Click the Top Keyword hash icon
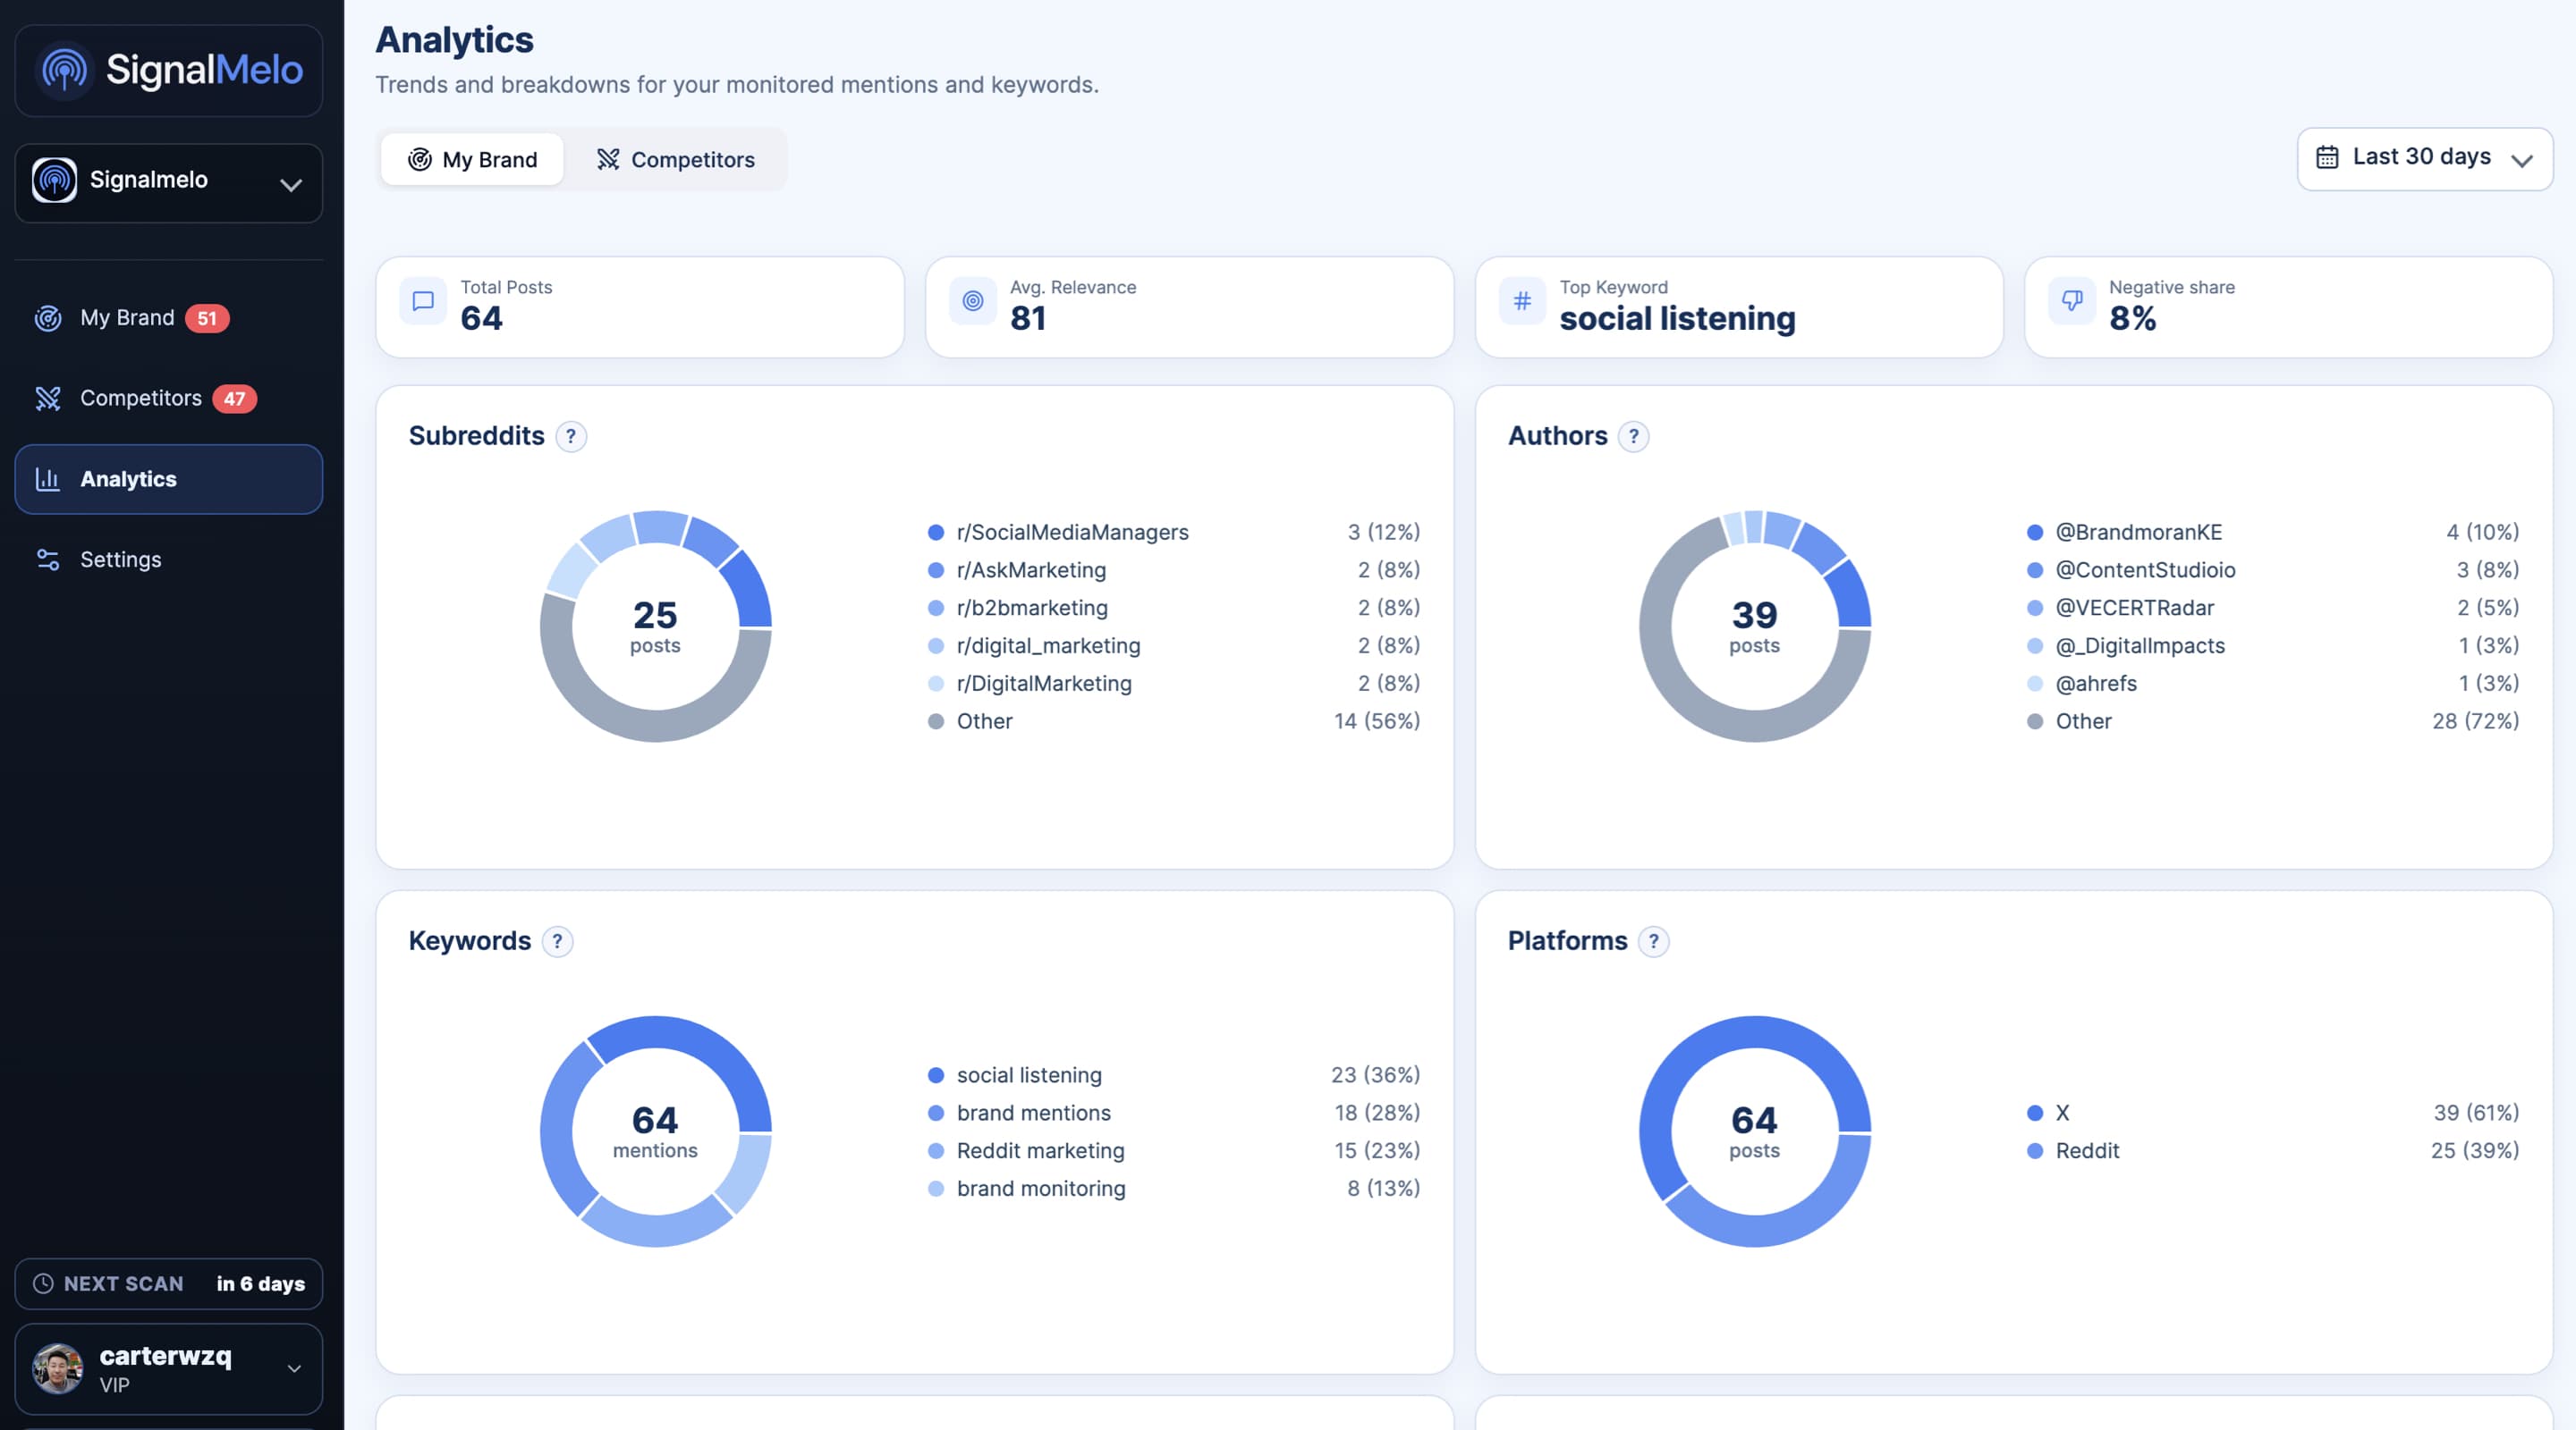 (x=1522, y=301)
